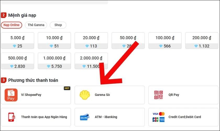
Task: Switch to the Thẻ Garena tab
Action: pos(36,25)
